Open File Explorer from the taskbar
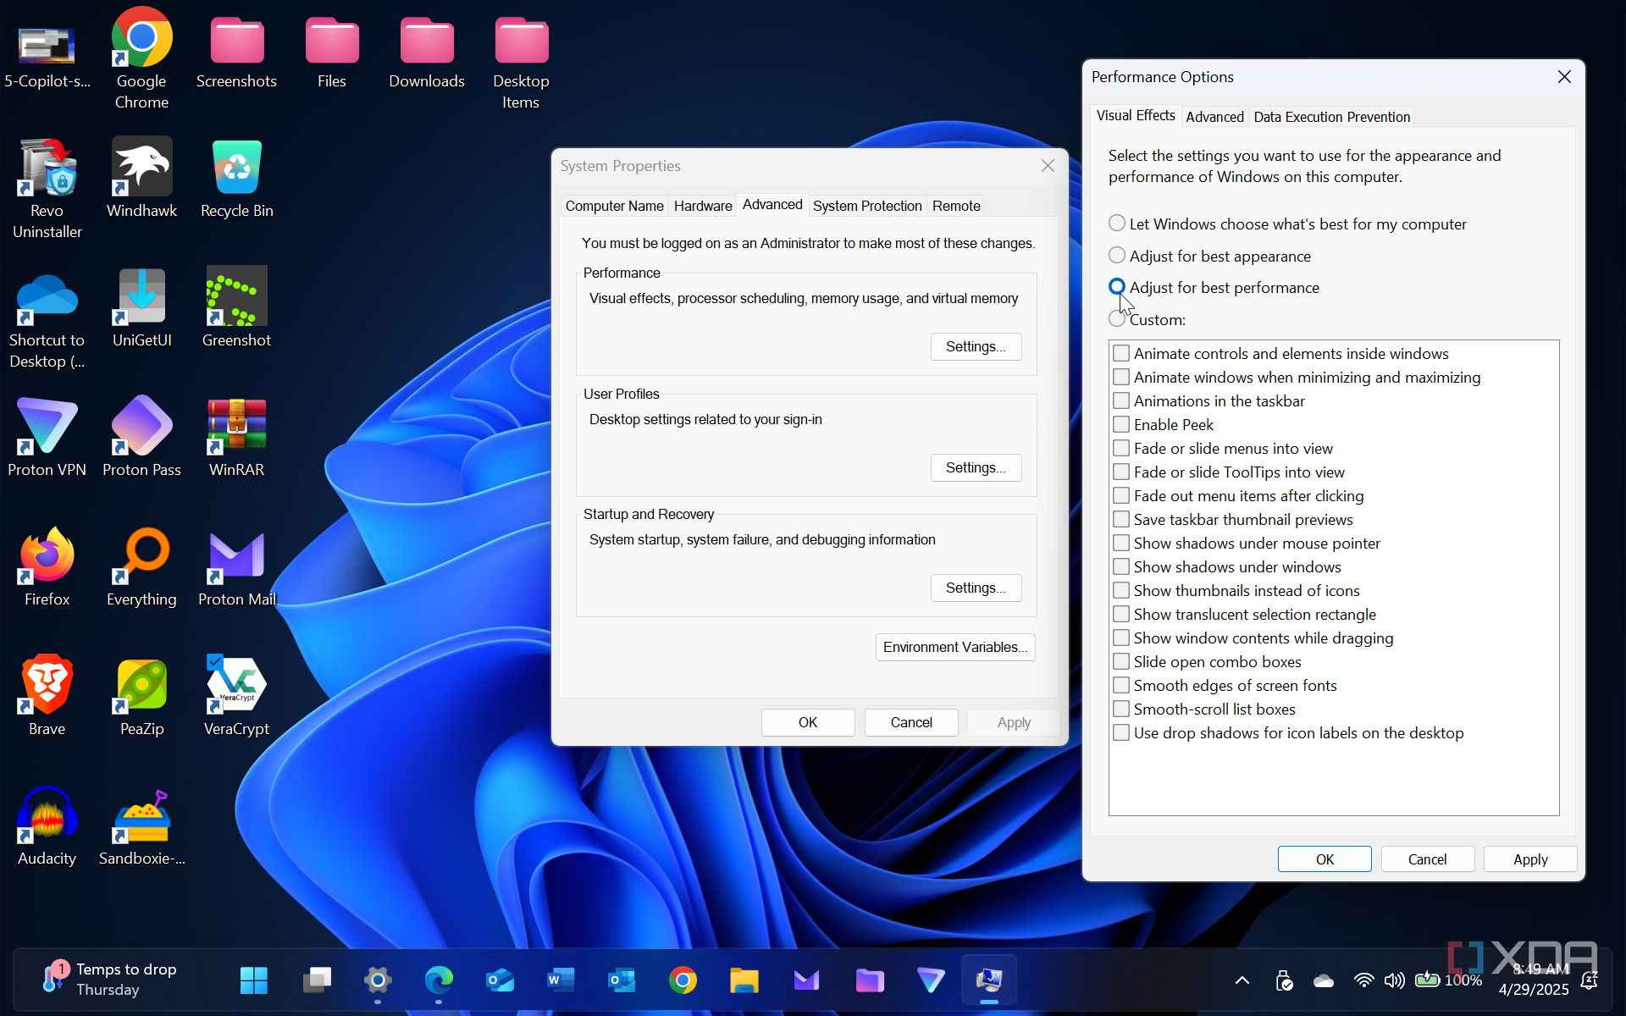The width and height of the screenshot is (1626, 1016). [744, 980]
